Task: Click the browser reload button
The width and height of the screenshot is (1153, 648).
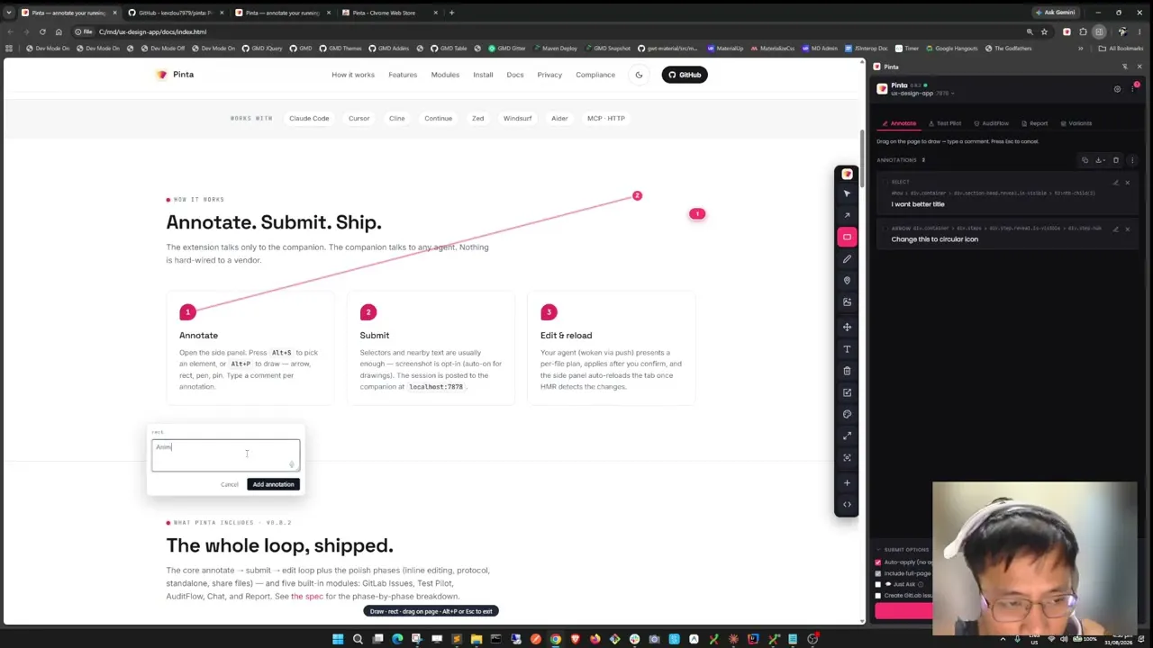Action: coord(42,31)
